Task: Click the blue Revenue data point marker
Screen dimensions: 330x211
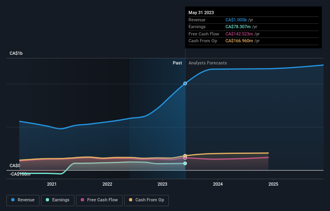Action: pos(185,83)
